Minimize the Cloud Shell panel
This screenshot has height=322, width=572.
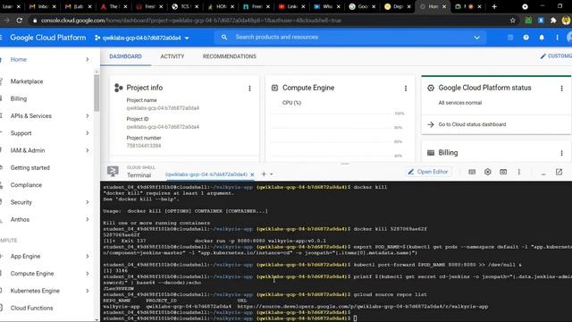543,174
